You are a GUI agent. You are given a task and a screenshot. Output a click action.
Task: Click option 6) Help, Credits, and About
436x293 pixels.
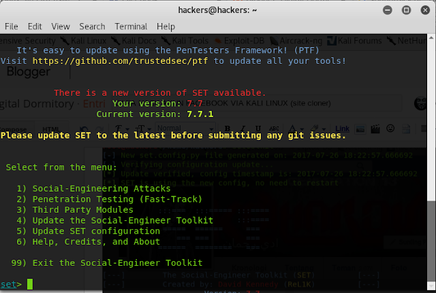(88, 241)
